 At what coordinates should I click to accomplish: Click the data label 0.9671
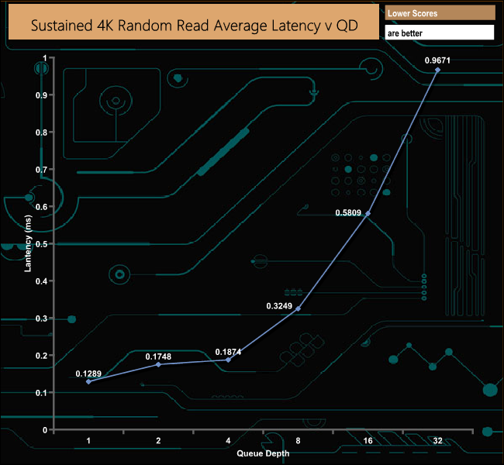437,60
